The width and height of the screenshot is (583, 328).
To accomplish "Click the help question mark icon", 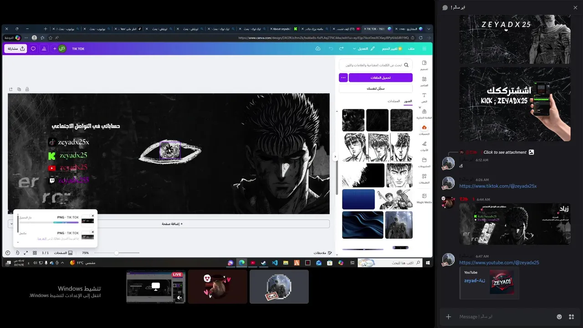I will coord(8,252).
